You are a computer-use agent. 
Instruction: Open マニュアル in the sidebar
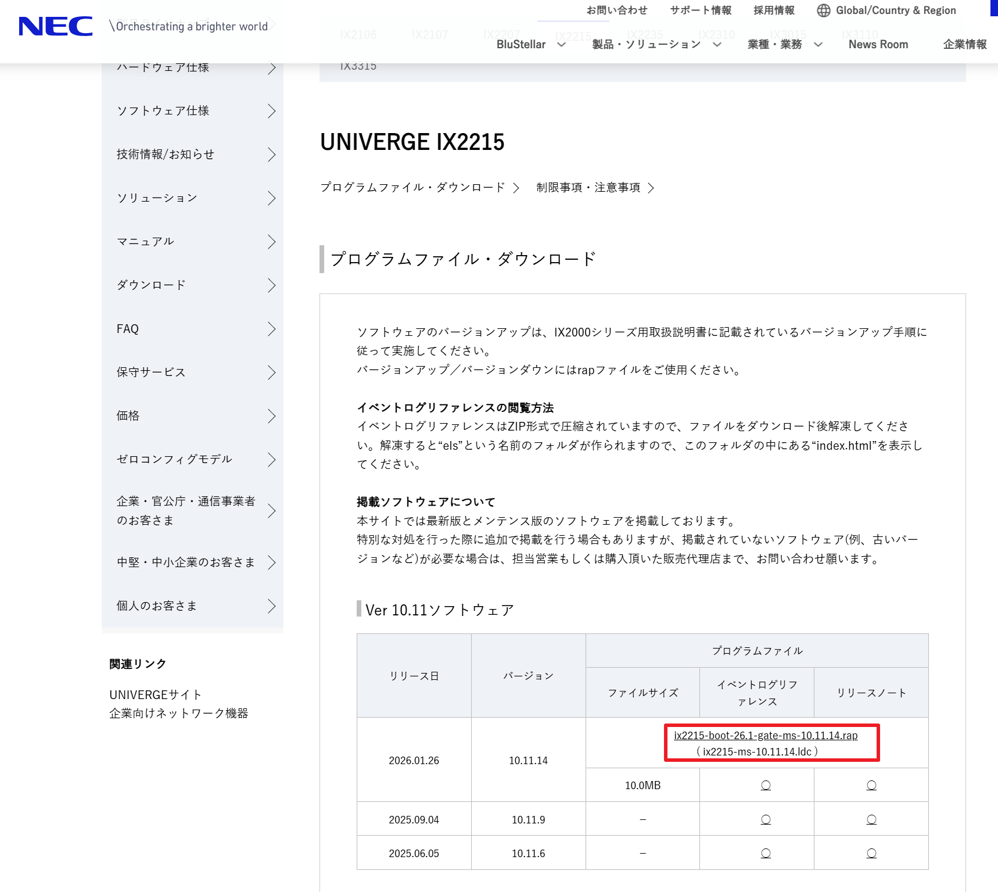point(192,242)
